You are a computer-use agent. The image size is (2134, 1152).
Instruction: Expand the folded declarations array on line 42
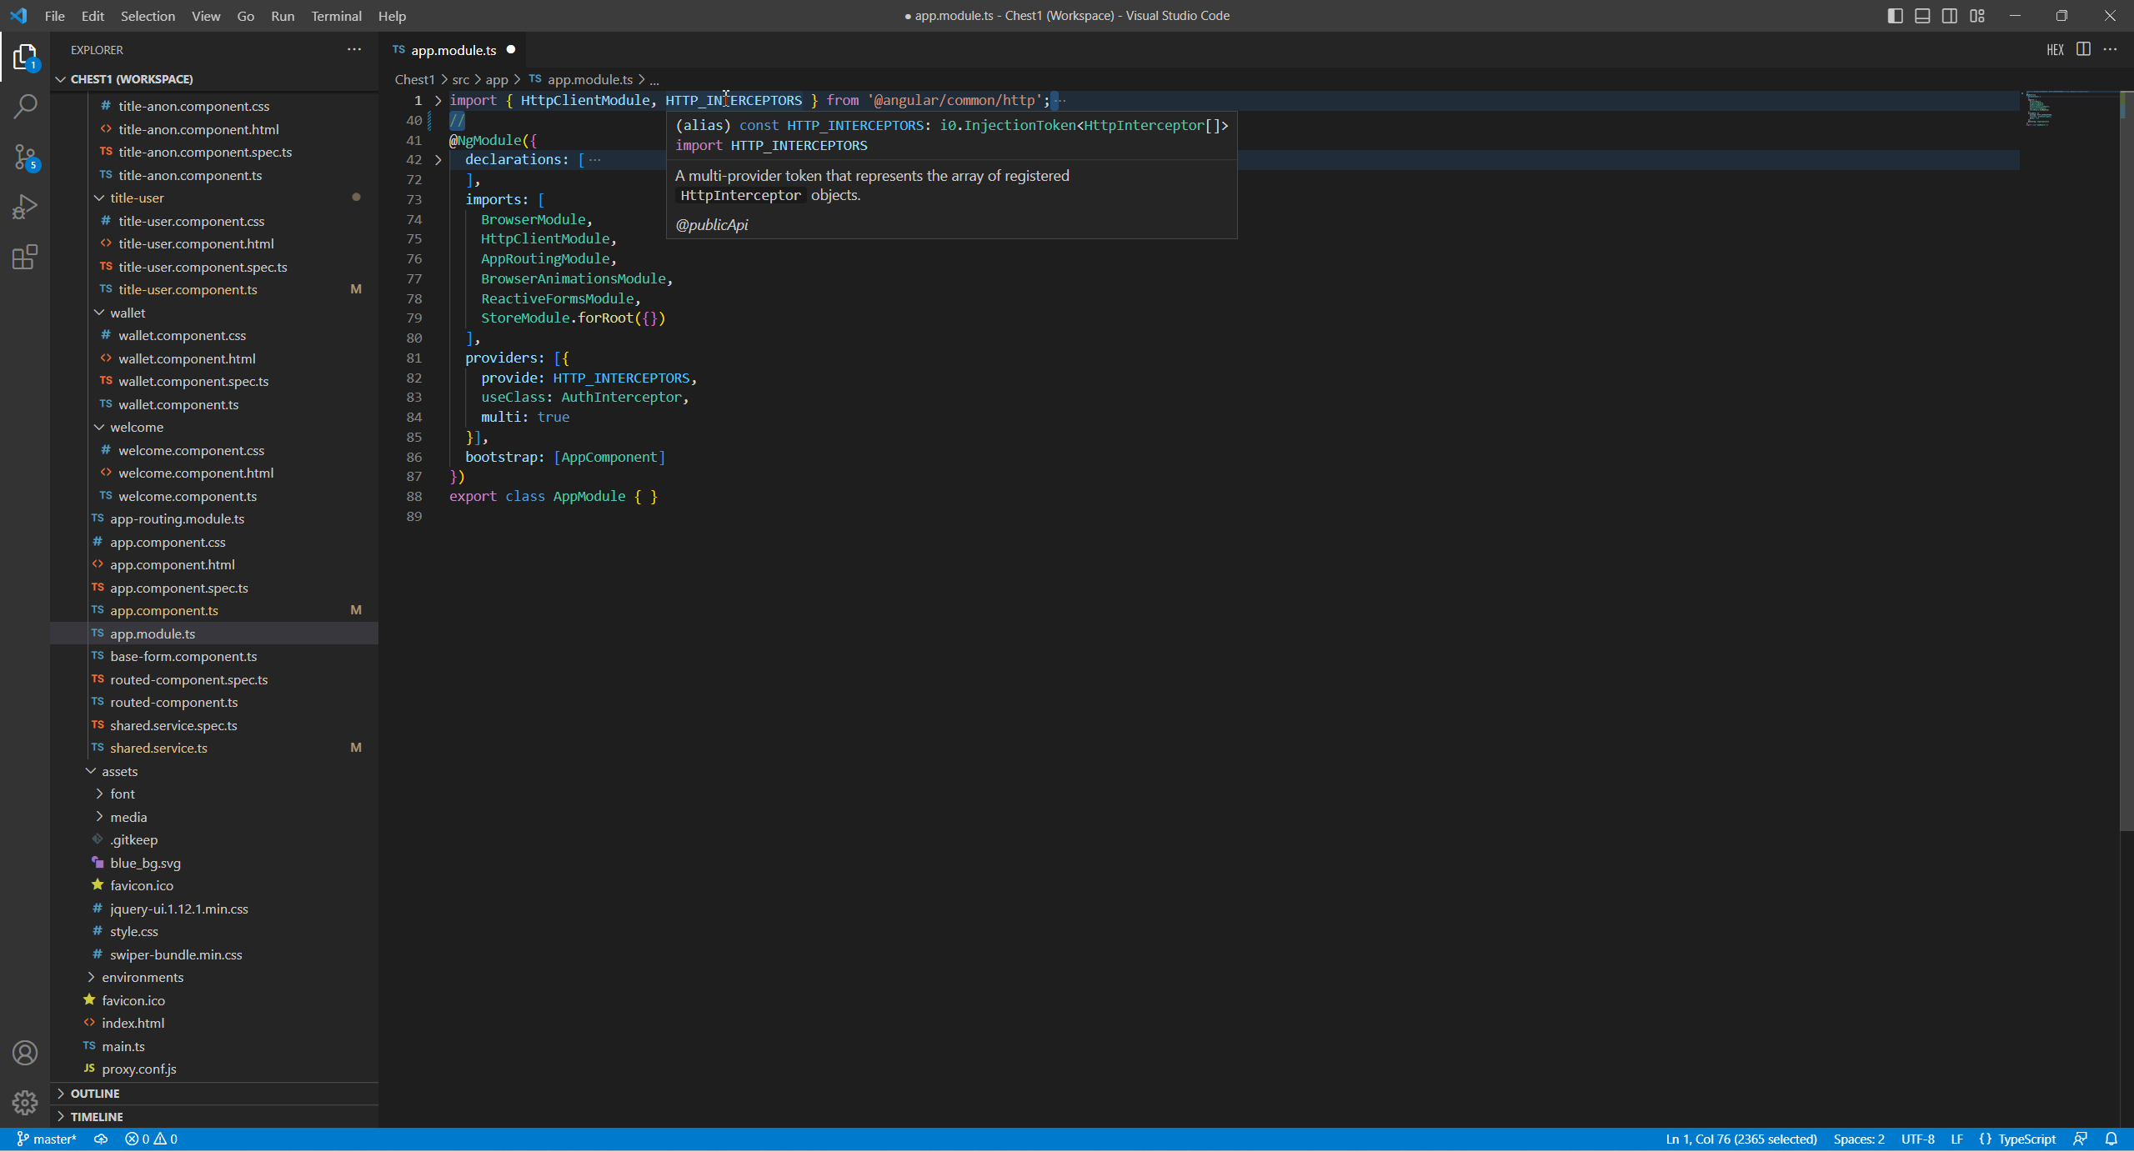[438, 159]
